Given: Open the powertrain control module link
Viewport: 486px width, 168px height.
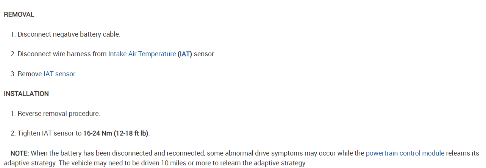Looking at the screenshot, I should 405,153.
